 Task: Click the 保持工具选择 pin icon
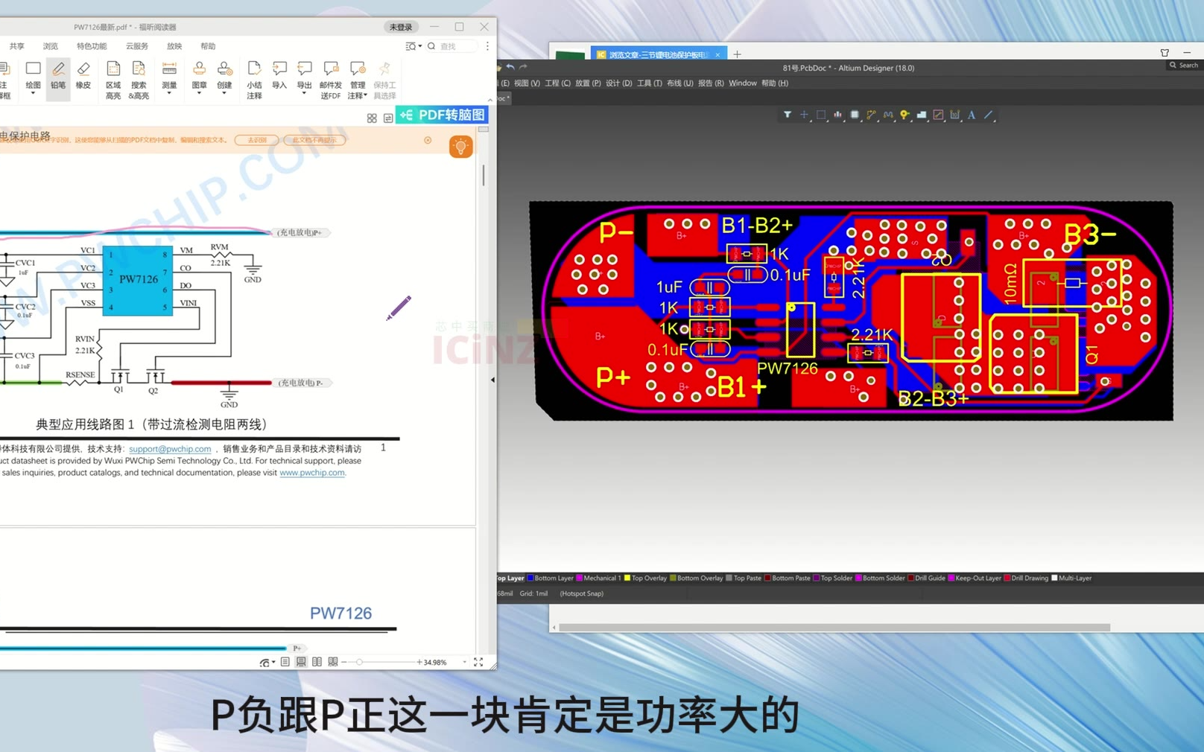click(x=384, y=80)
